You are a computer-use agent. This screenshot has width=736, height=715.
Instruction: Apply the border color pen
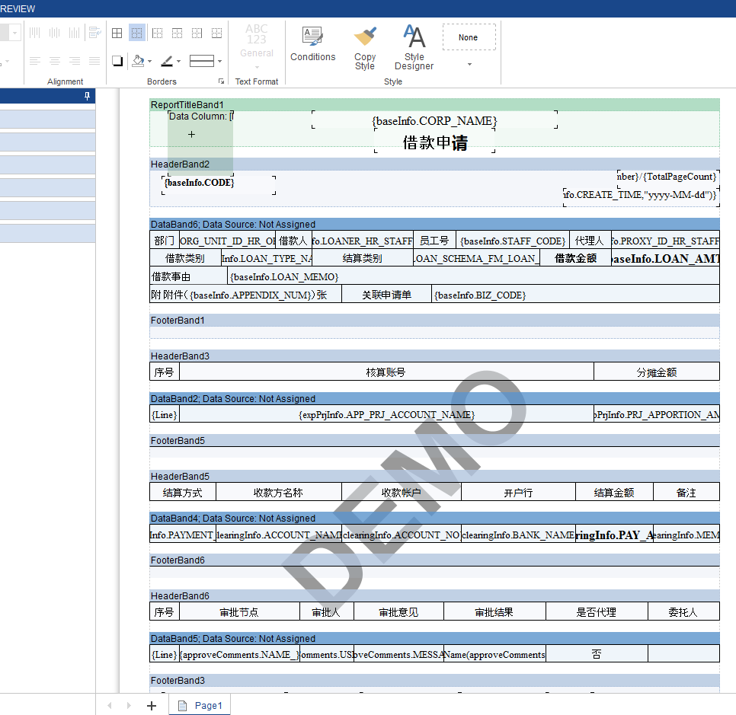tap(167, 61)
